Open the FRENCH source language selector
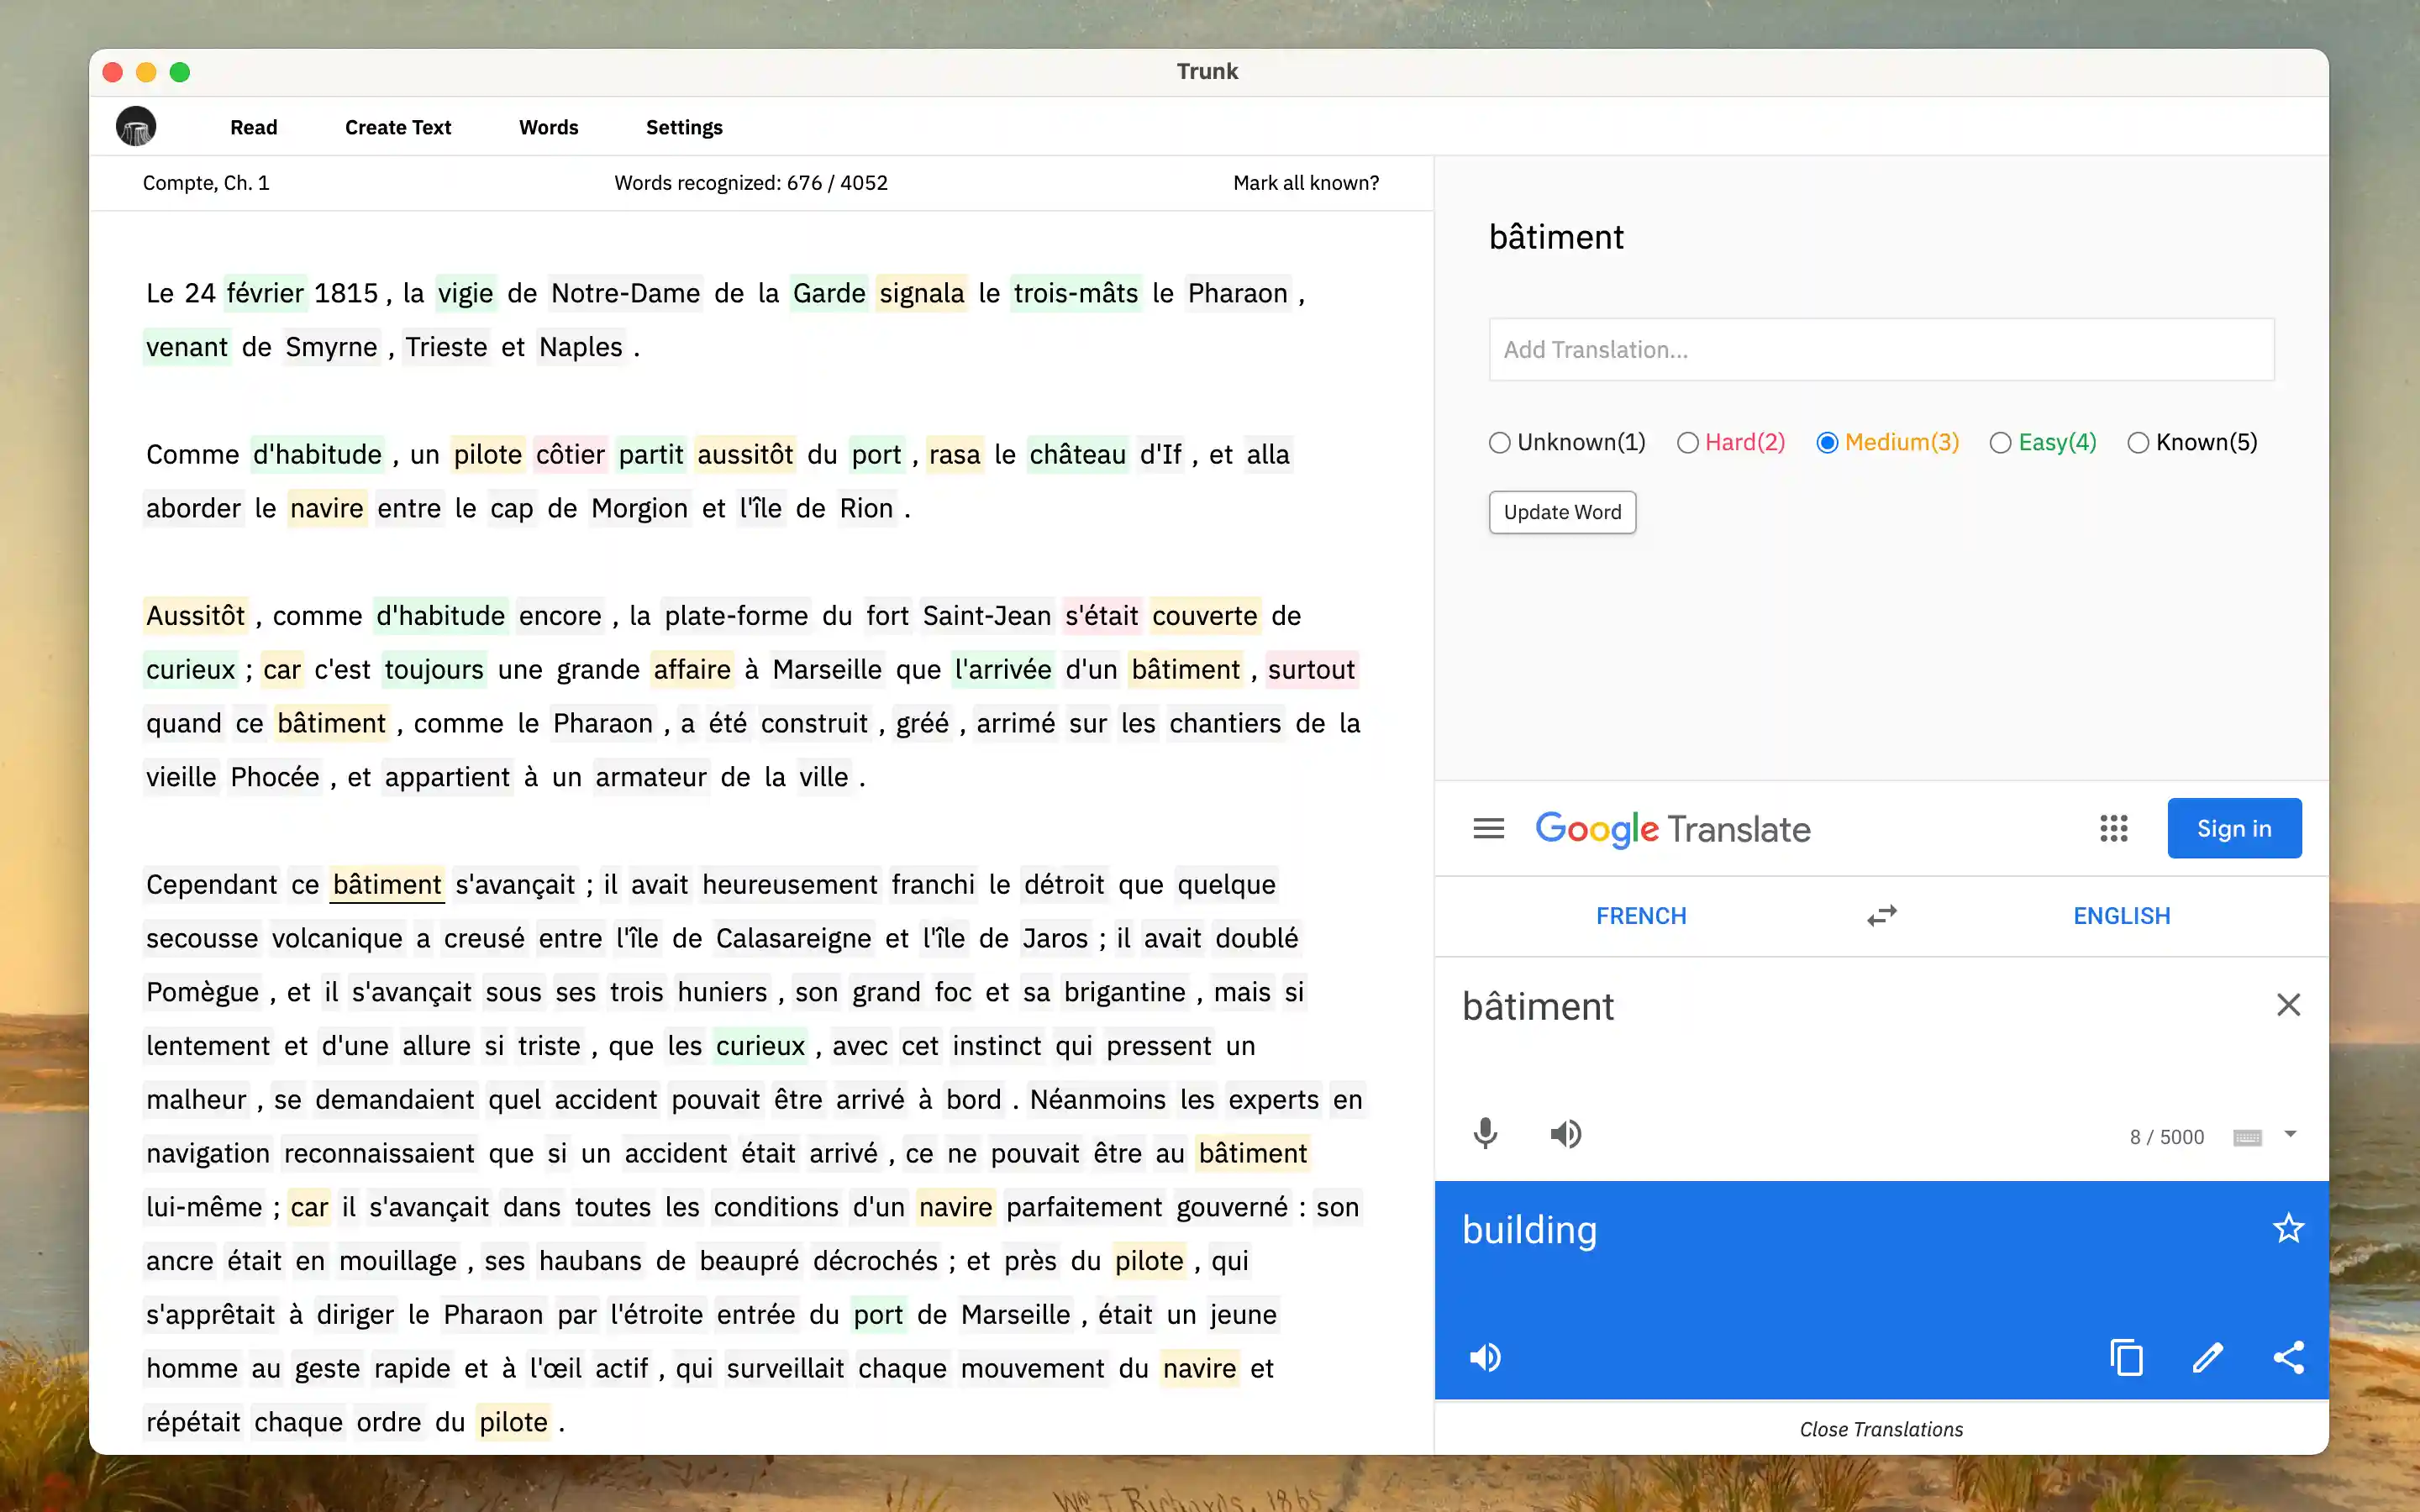Viewport: 2420px width, 1512px height. (1641, 916)
